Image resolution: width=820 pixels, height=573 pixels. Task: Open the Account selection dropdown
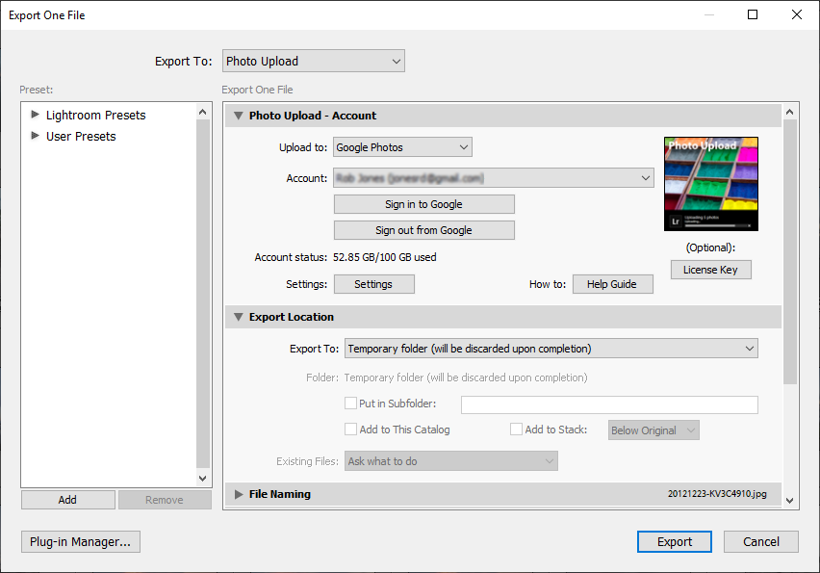493,178
